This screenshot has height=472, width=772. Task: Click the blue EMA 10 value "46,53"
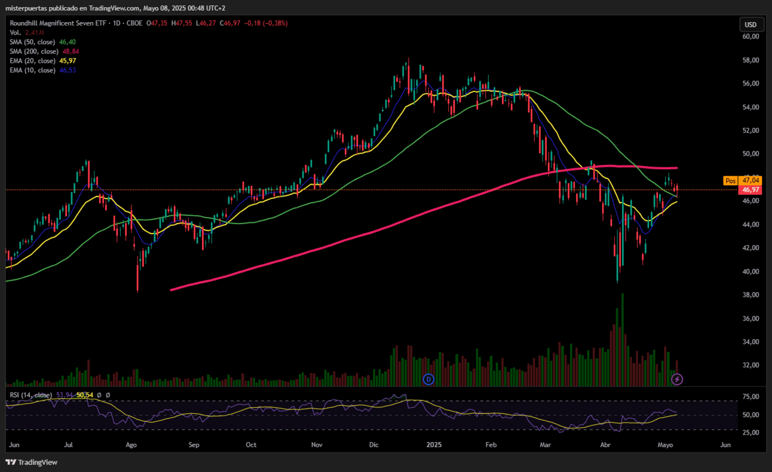(x=68, y=71)
